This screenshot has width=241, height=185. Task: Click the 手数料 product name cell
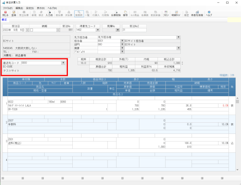click(x=40, y=124)
